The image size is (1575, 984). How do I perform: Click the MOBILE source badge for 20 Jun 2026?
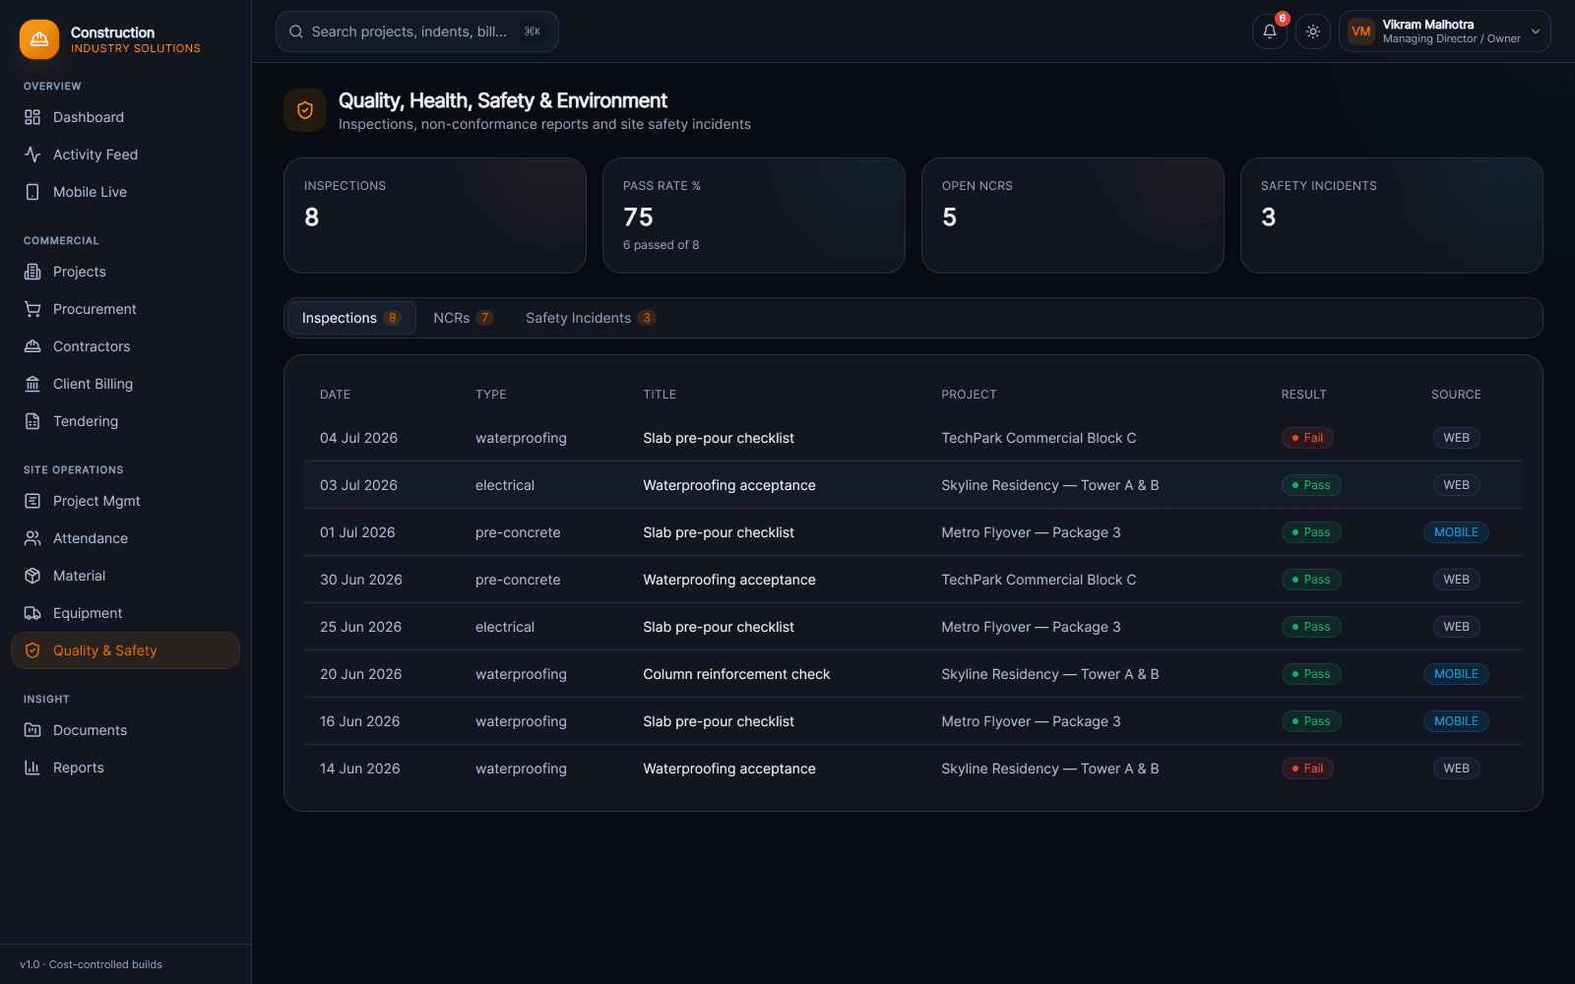click(x=1456, y=674)
